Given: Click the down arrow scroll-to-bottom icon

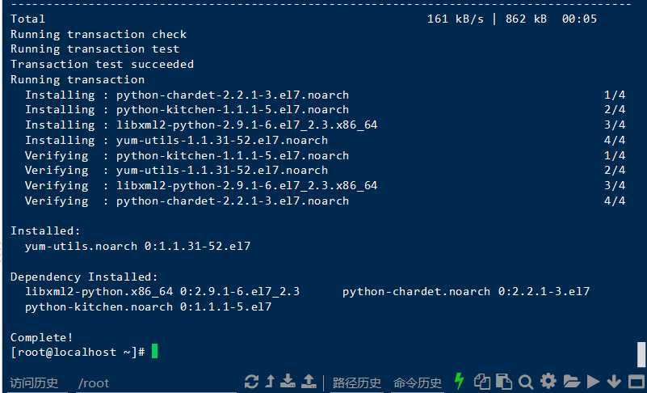Looking at the screenshot, I should 615,382.
